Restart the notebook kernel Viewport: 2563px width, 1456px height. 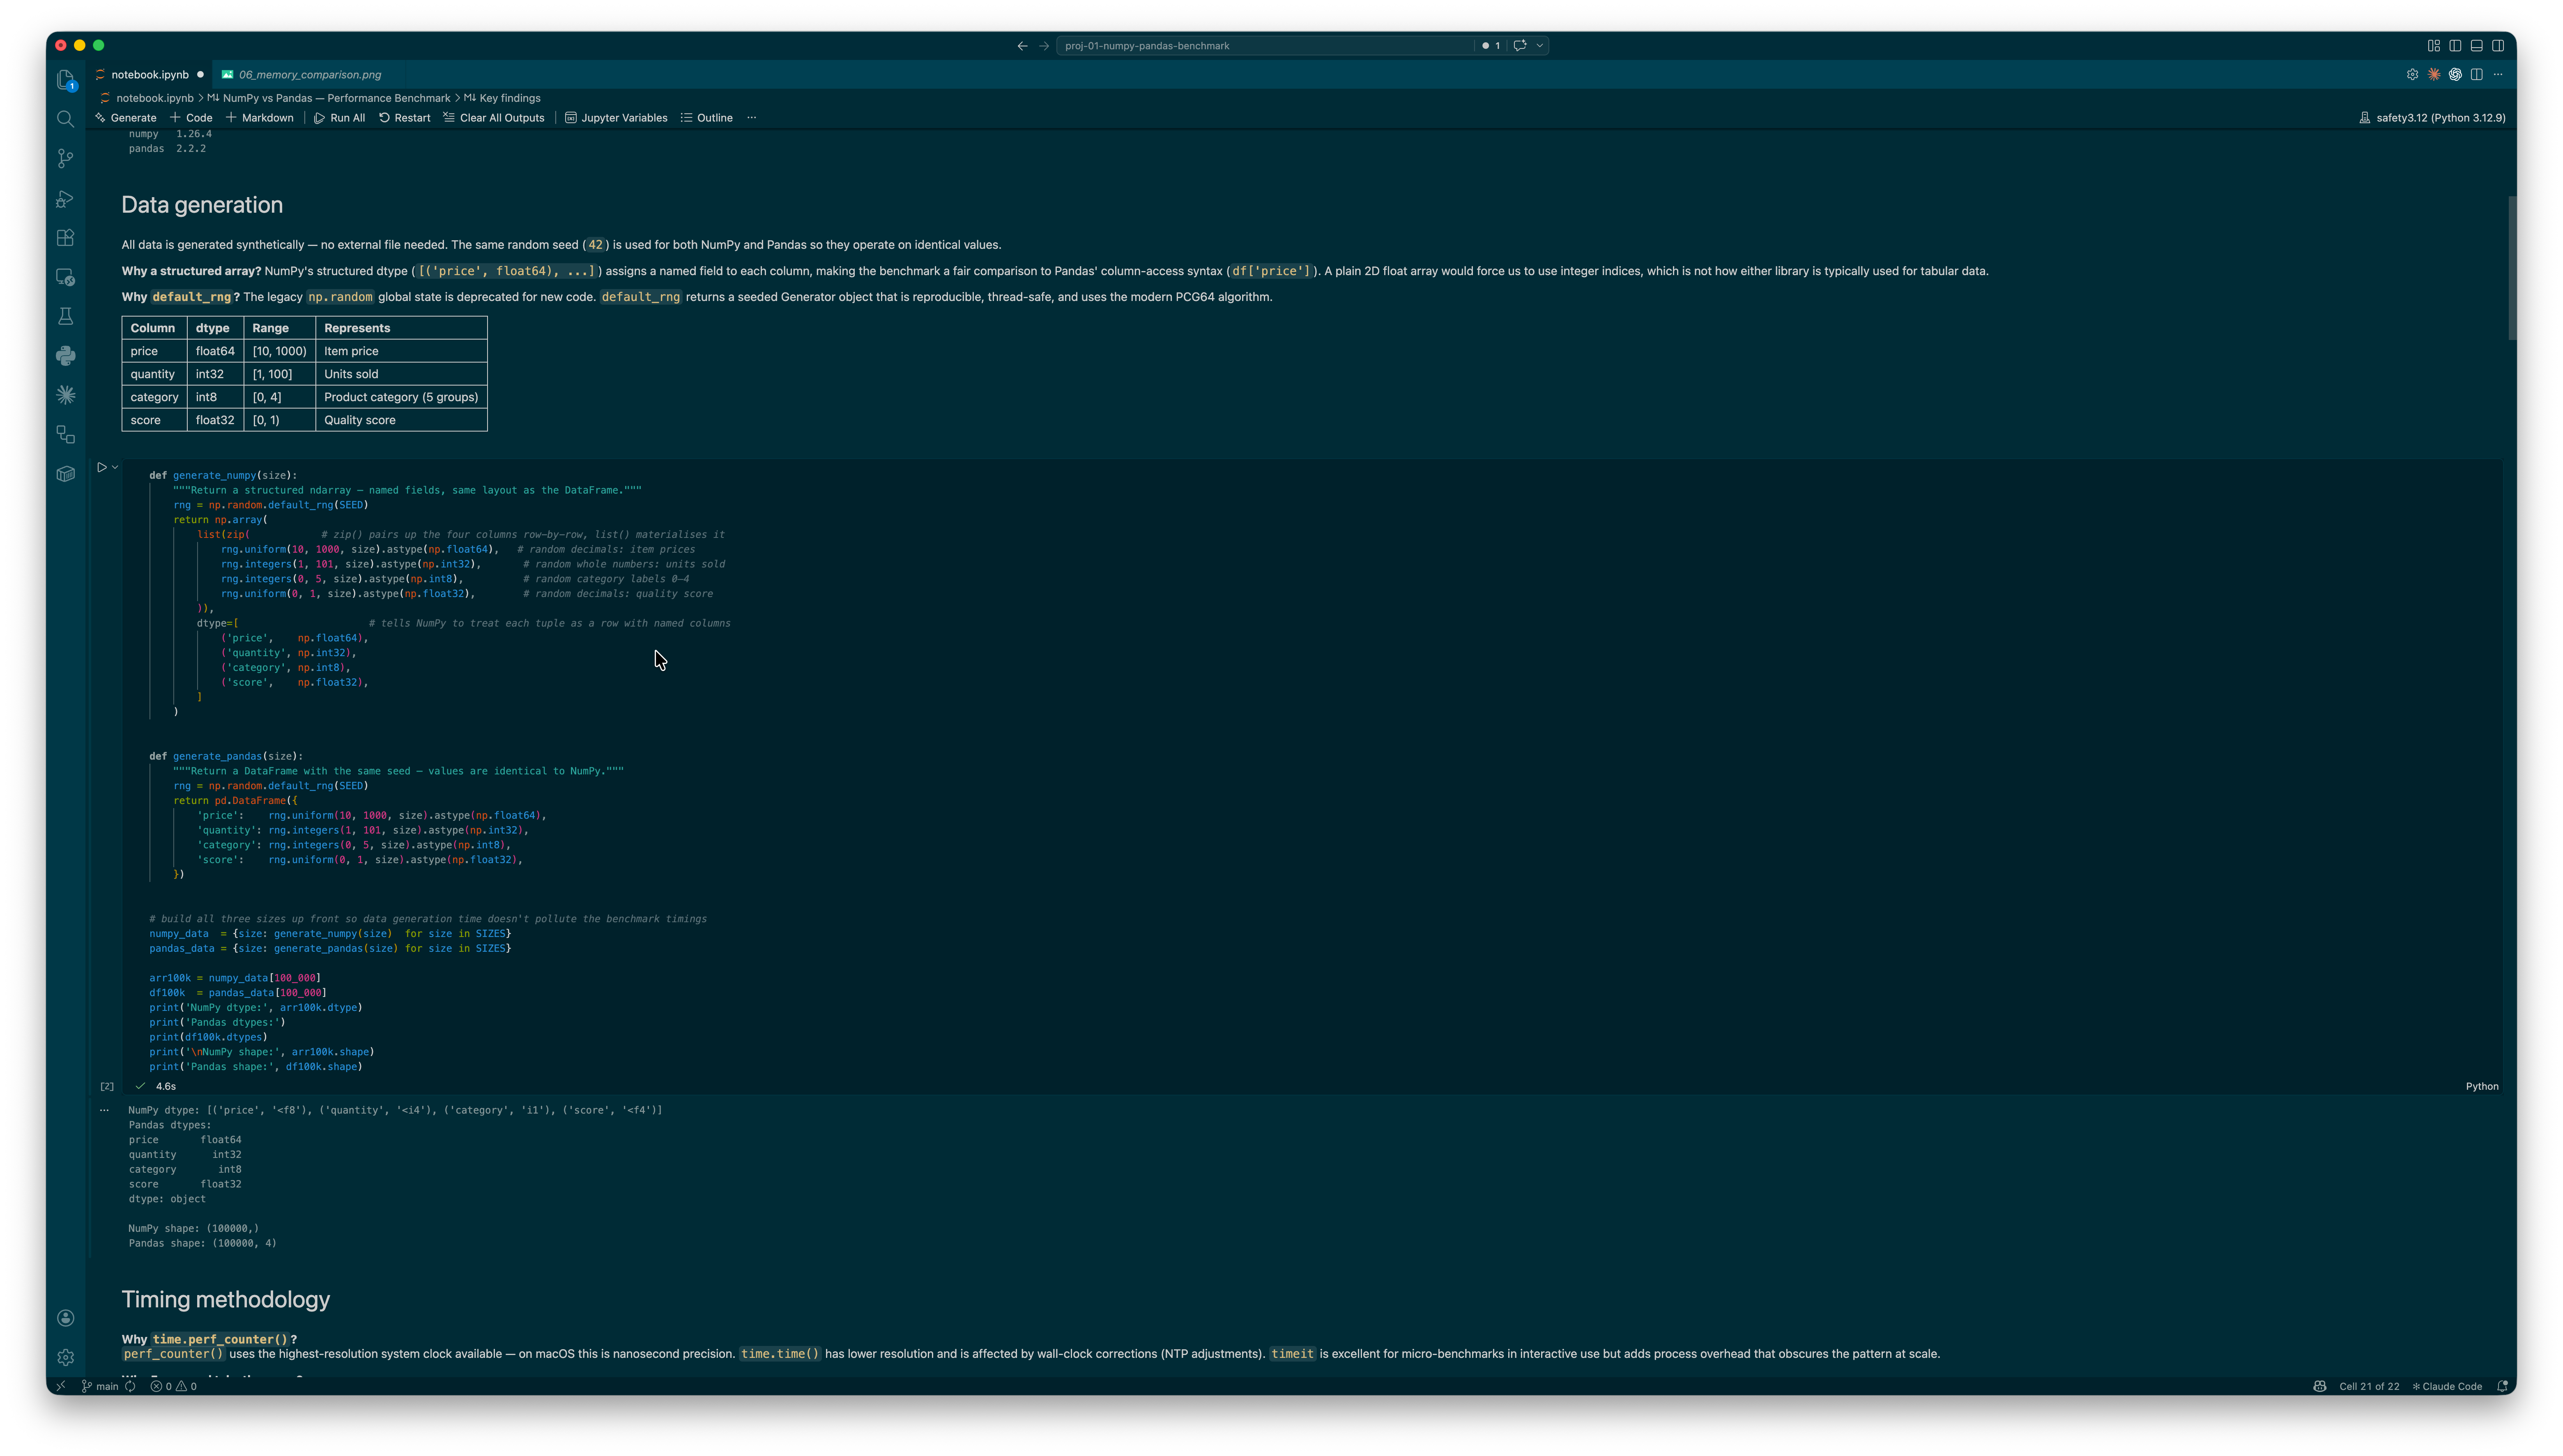click(x=405, y=118)
